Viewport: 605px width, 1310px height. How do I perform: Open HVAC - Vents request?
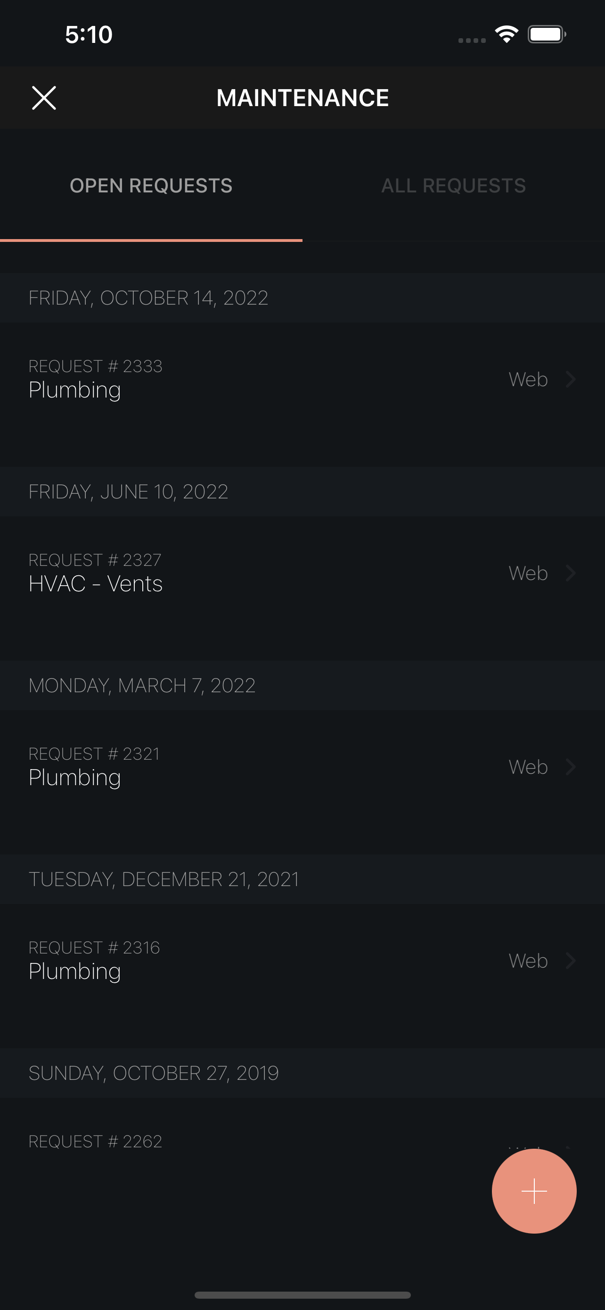302,573
